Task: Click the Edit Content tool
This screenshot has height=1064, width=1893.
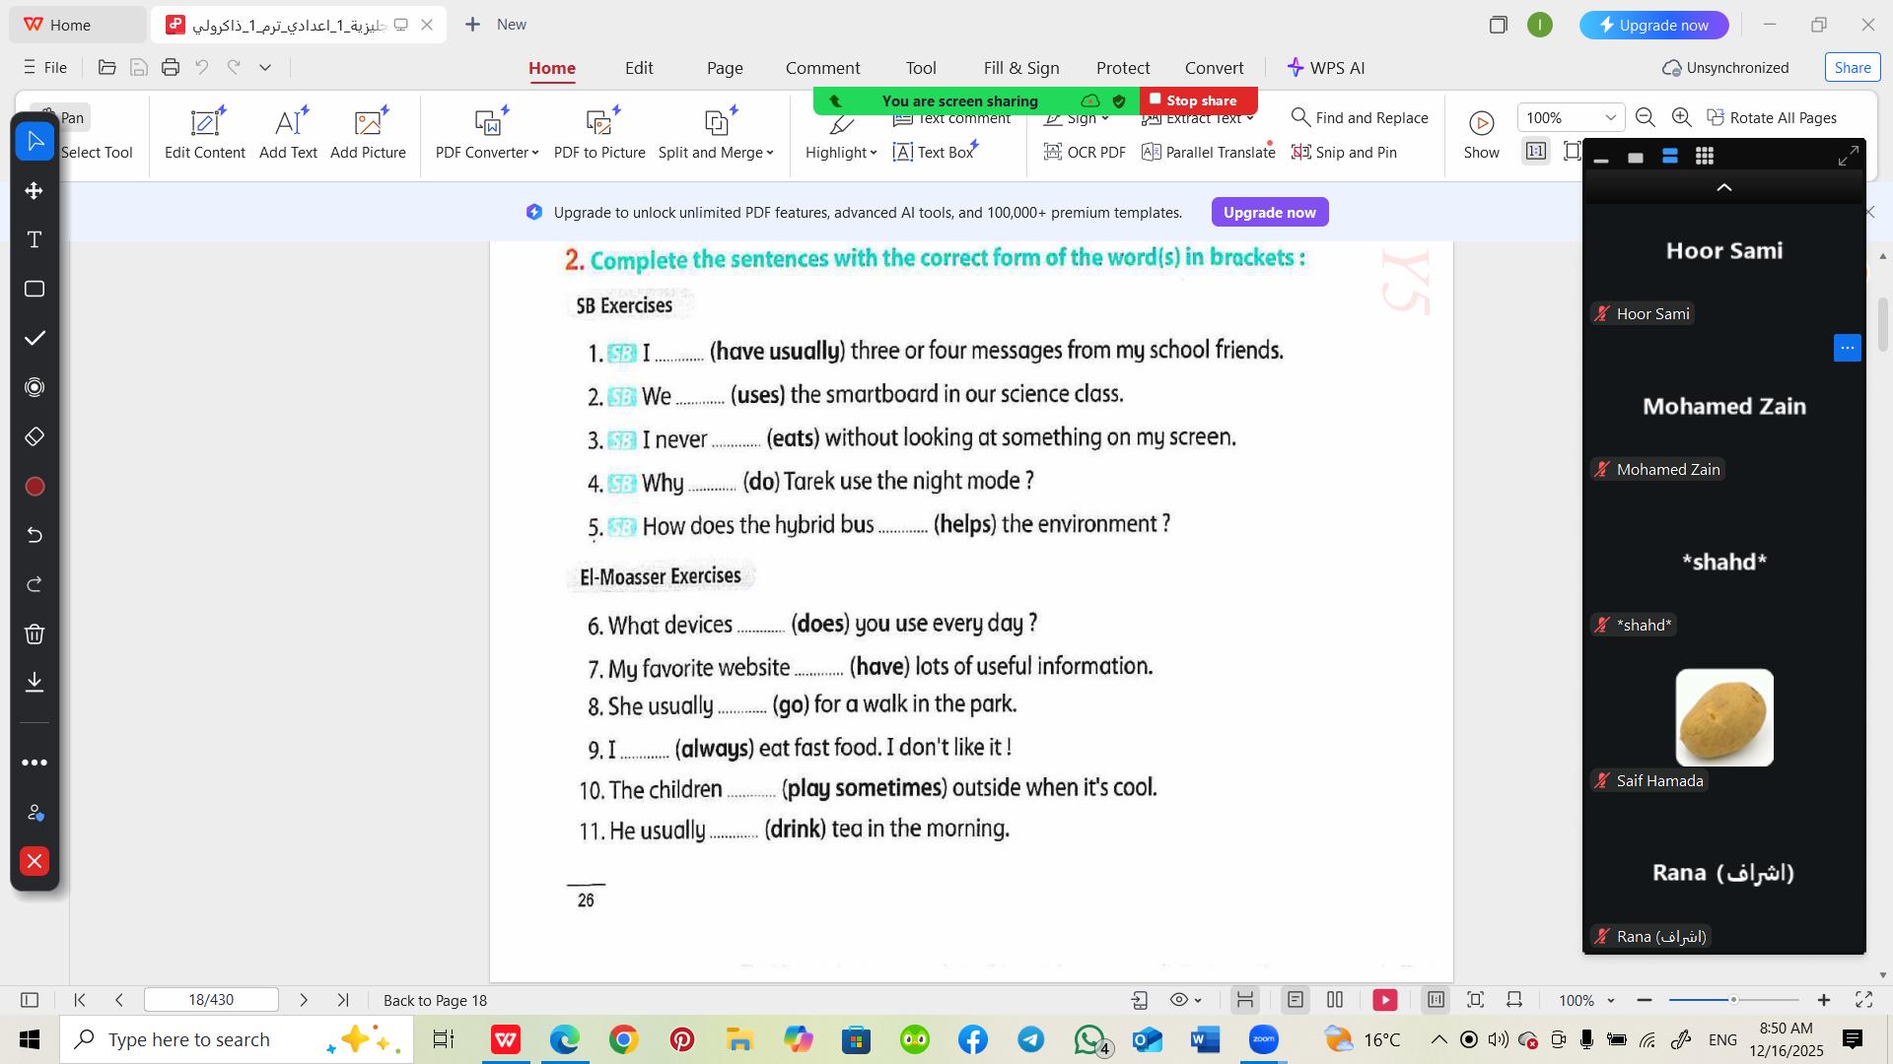Action: [x=205, y=134]
